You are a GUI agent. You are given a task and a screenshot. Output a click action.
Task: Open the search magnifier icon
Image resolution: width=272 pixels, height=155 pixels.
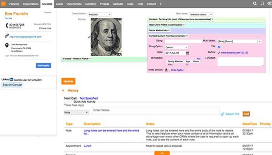point(255,3)
